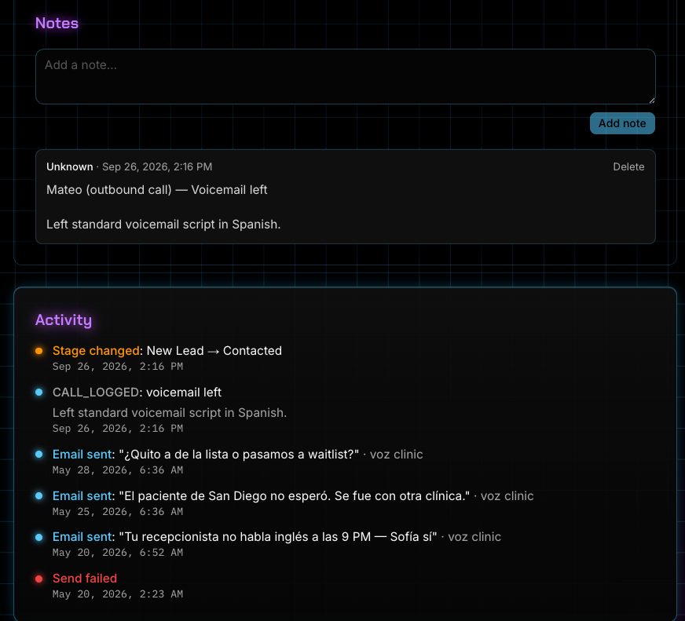Click the orange dot beside Stage changed
Viewport: 685px width, 621px height.
pyautogui.click(x=38, y=351)
